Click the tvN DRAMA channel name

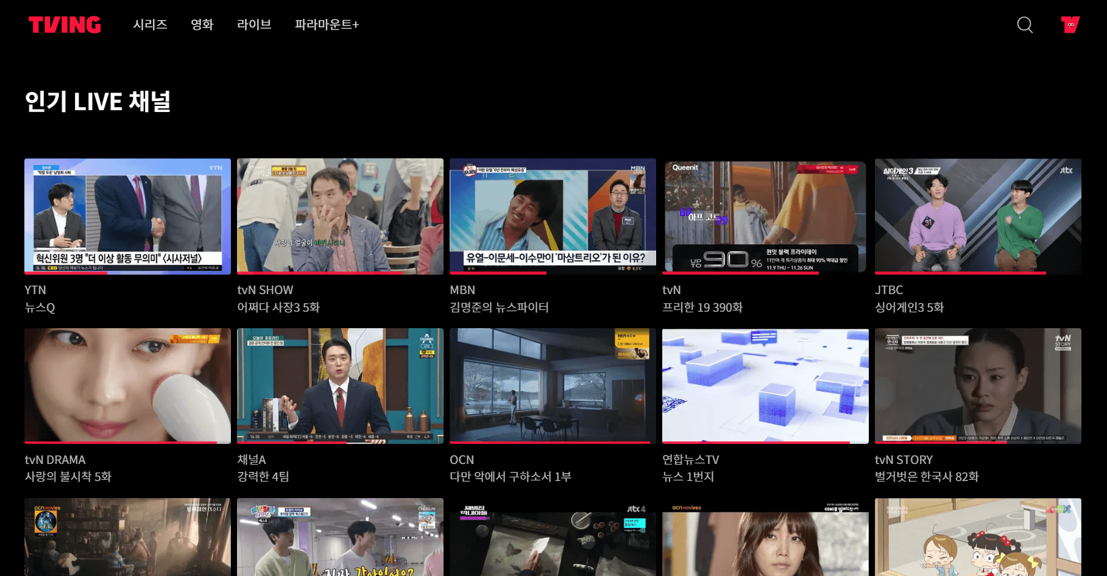point(55,460)
